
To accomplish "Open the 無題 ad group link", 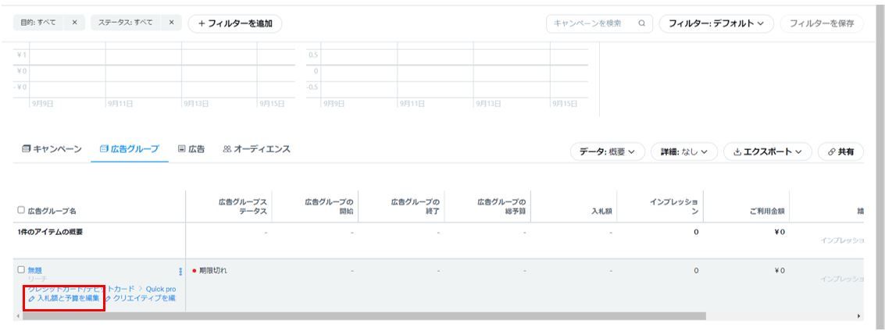I will tap(35, 270).
